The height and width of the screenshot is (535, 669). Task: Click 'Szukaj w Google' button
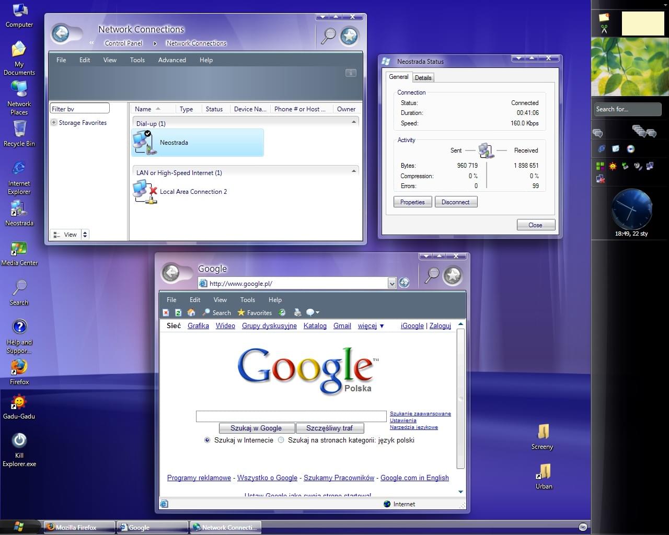(x=256, y=428)
